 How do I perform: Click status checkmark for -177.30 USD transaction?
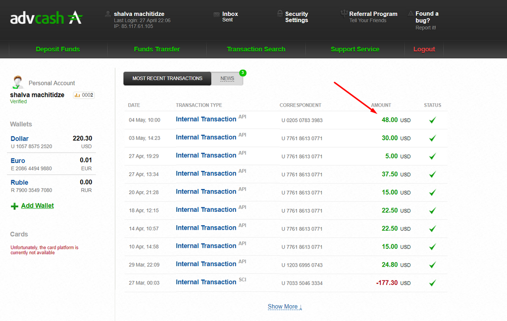click(432, 283)
